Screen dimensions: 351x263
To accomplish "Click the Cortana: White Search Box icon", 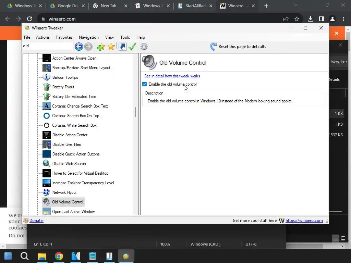I will point(47,125).
